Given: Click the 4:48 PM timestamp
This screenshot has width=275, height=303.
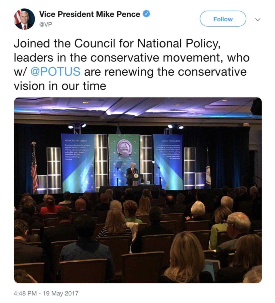Looking at the screenshot, I should click(x=25, y=293).
